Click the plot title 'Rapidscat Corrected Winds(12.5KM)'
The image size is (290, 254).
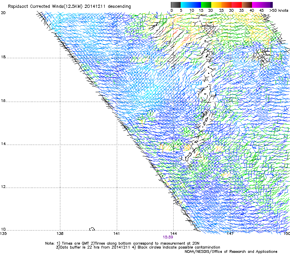click(x=45, y=7)
